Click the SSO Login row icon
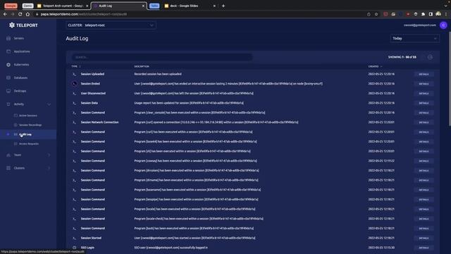Image resolution: width=451 pixels, height=254 pixels. pos(75,248)
